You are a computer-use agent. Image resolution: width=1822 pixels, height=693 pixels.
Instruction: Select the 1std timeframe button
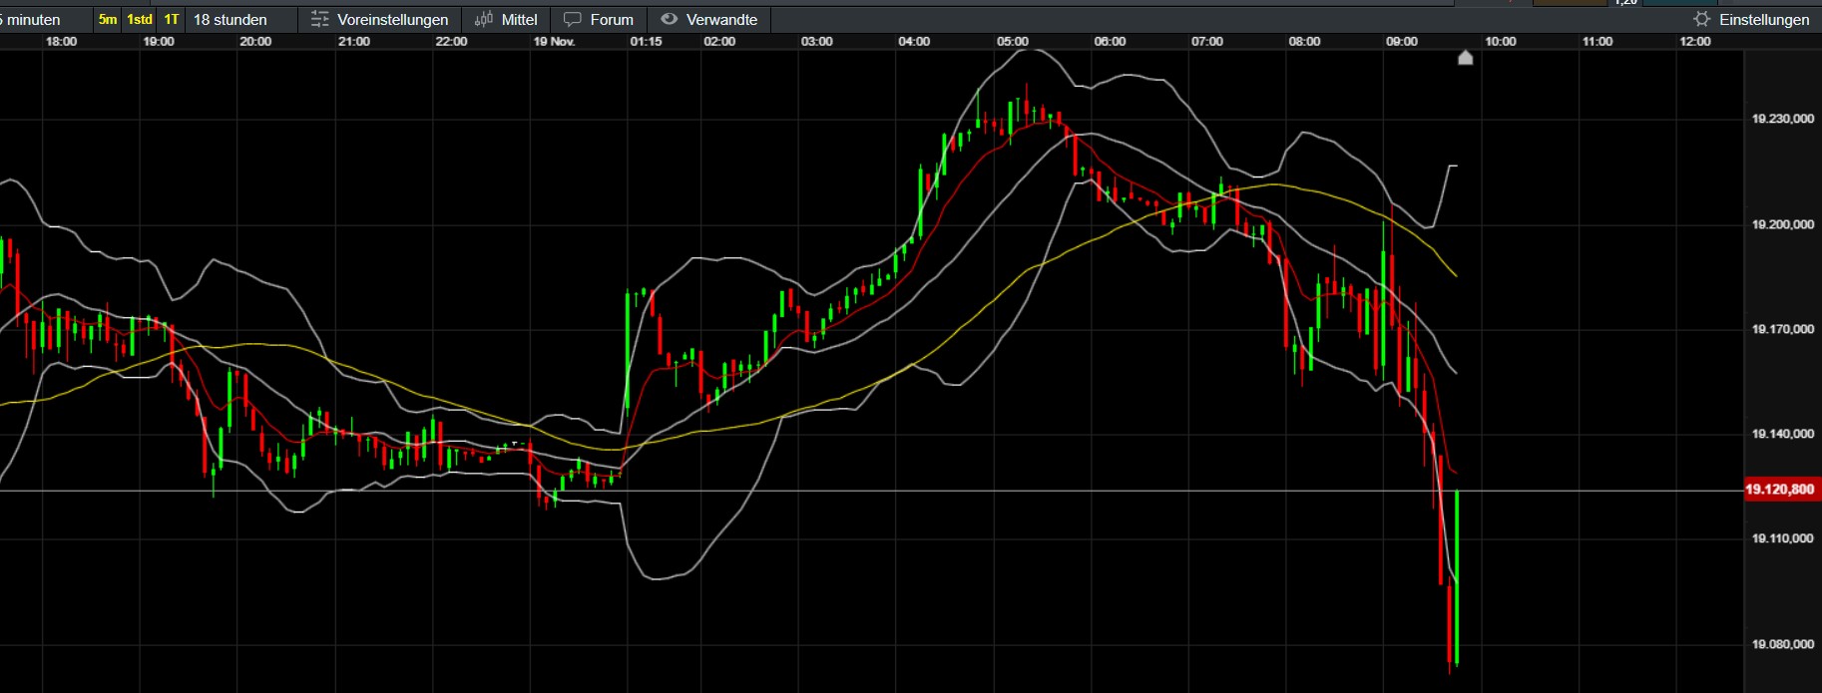click(140, 19)
